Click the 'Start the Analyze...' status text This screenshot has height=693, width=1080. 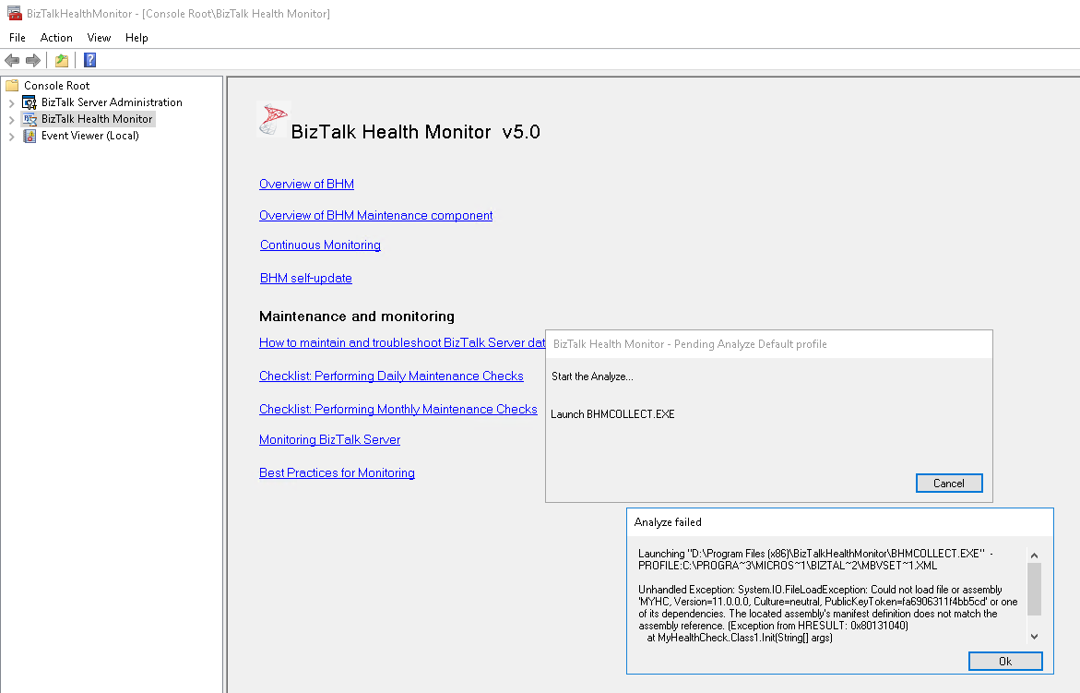(592, 376)
